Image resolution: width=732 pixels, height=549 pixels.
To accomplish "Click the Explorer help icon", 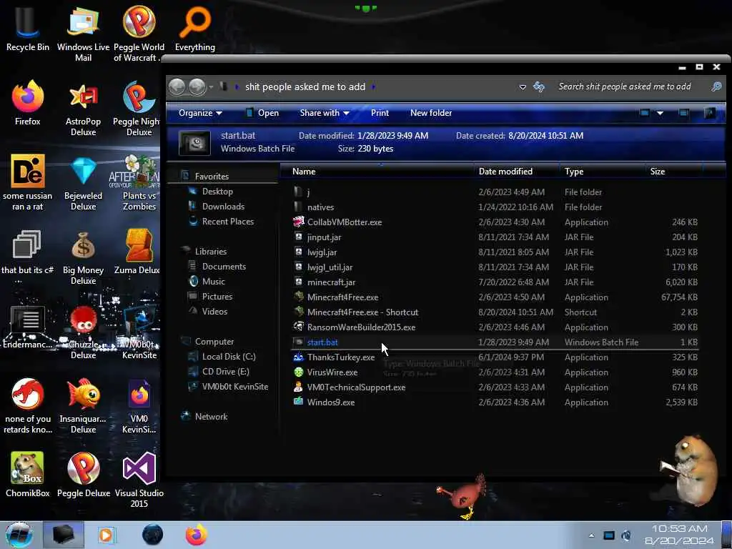I will coord(709,113).
